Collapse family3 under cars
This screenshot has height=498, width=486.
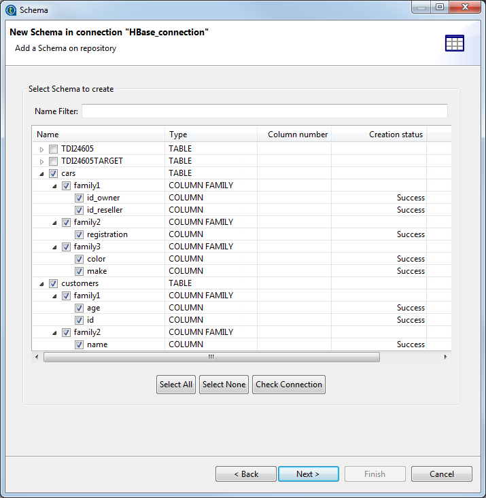54,247
